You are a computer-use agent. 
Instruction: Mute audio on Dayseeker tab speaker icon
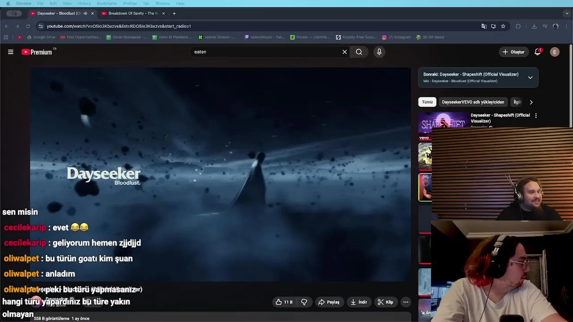[x=85, y=13]
